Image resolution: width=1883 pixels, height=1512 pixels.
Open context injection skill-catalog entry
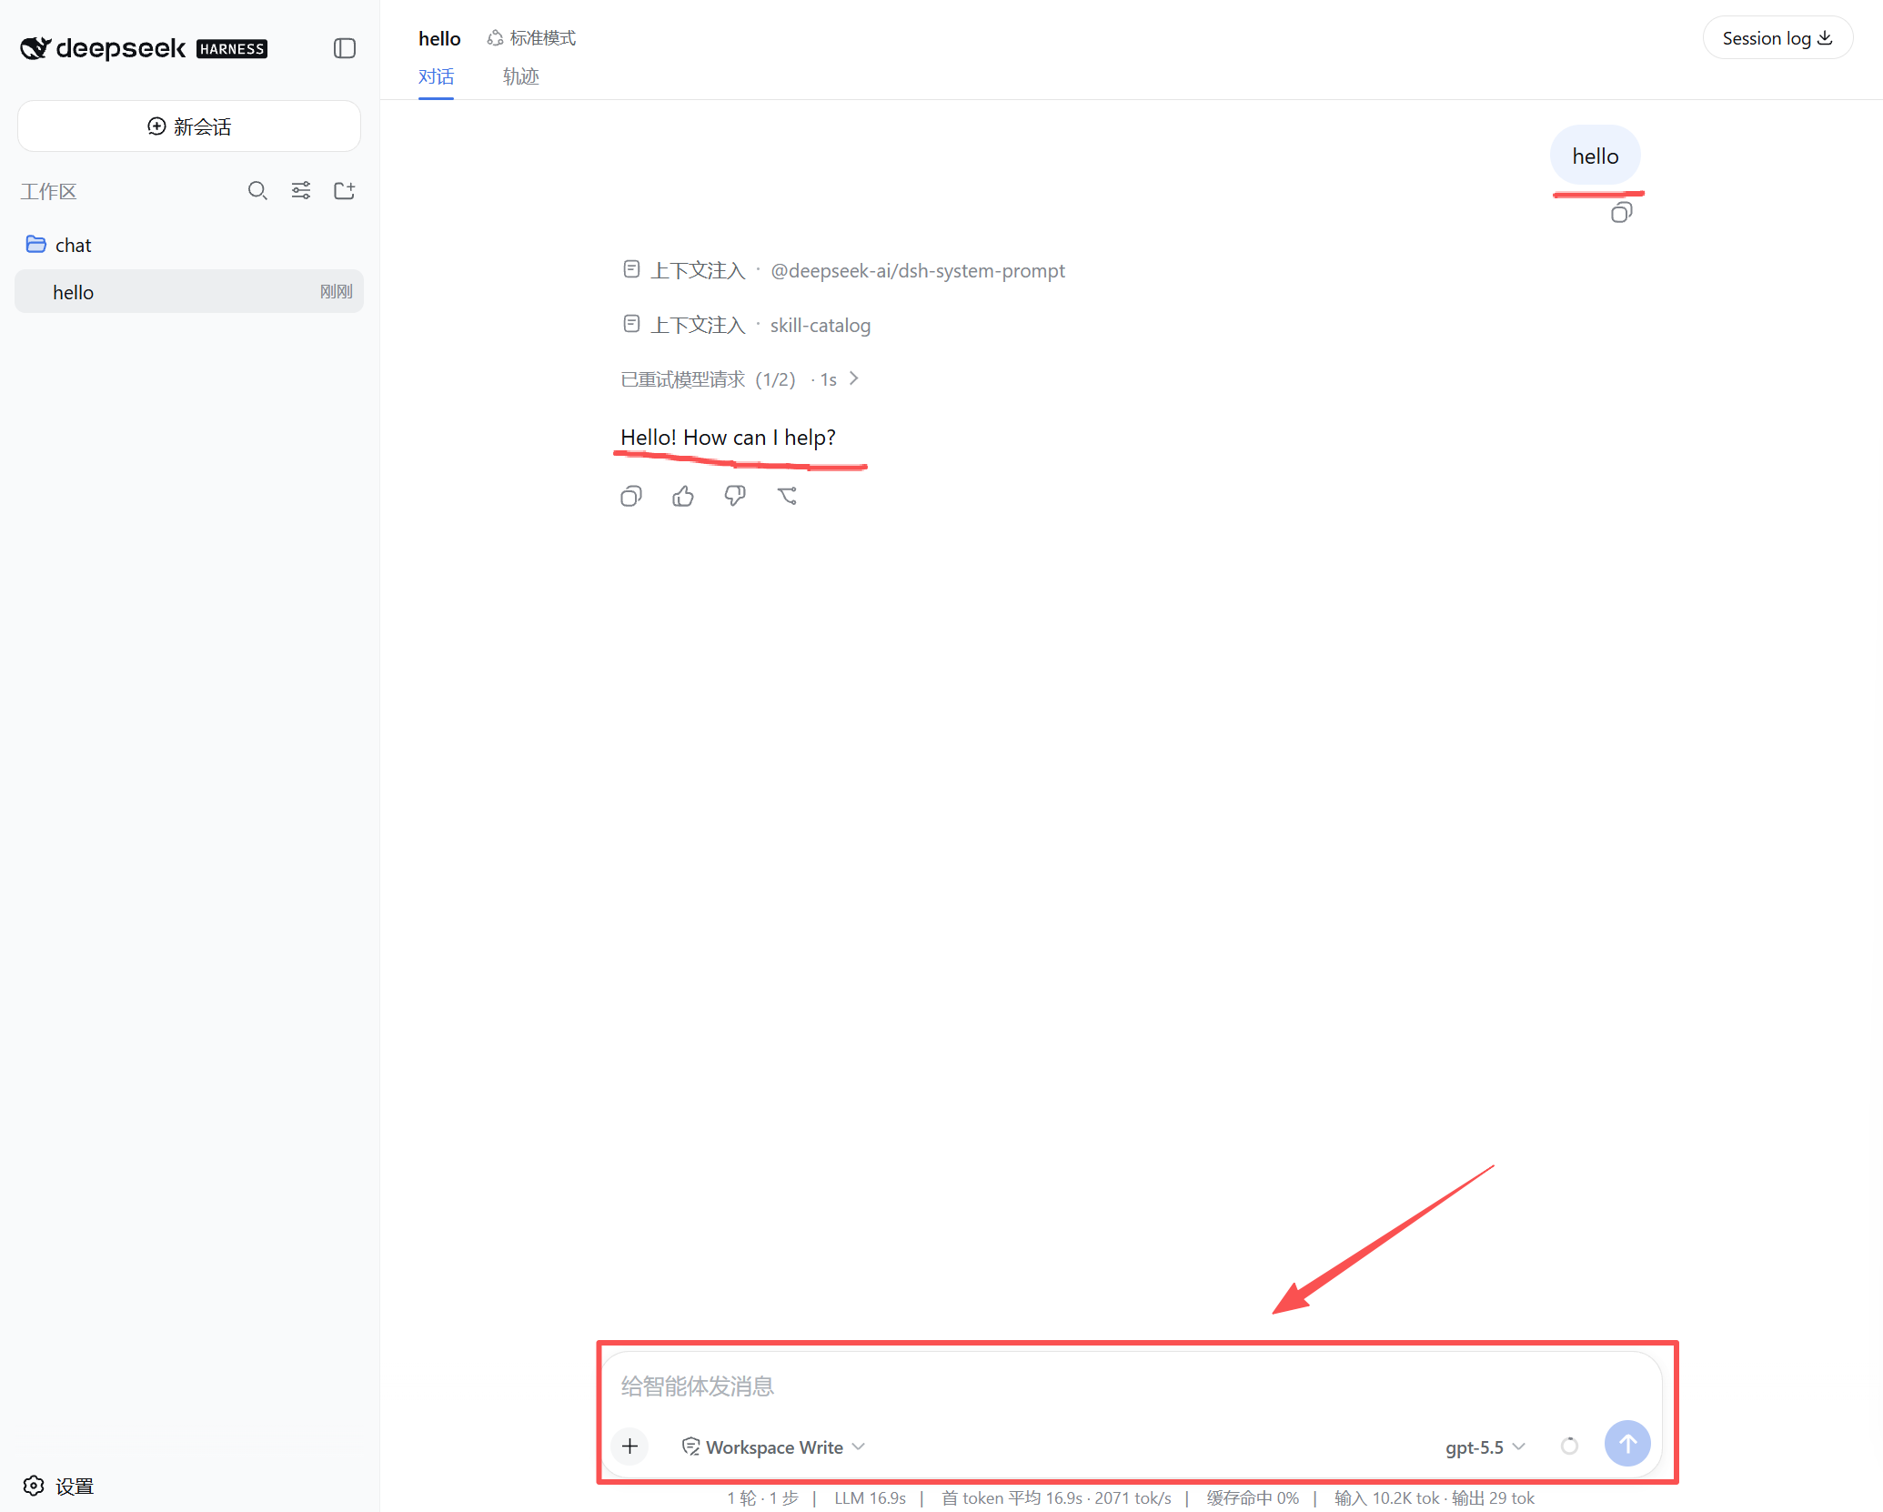[x=746, y=325]
